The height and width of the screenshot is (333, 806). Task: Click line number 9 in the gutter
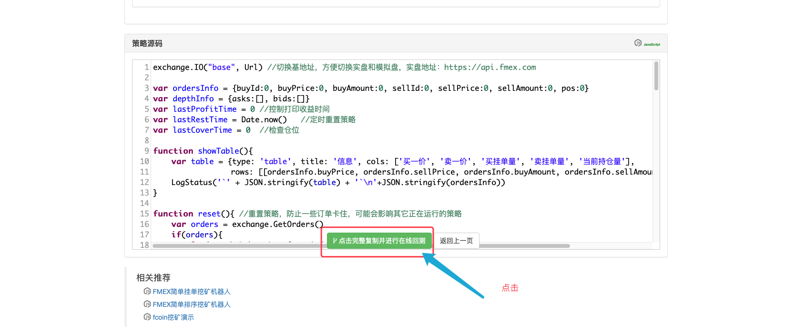tap(146, 151)
